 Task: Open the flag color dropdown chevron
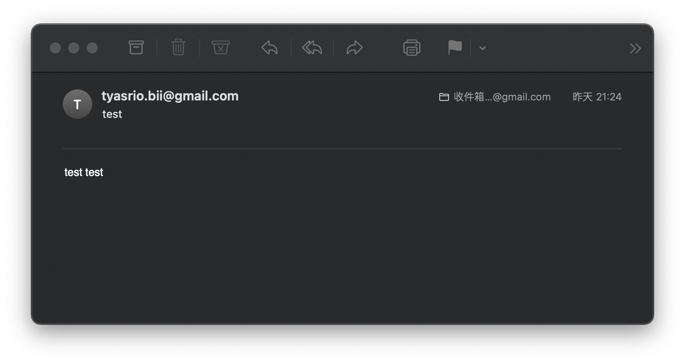482,48
